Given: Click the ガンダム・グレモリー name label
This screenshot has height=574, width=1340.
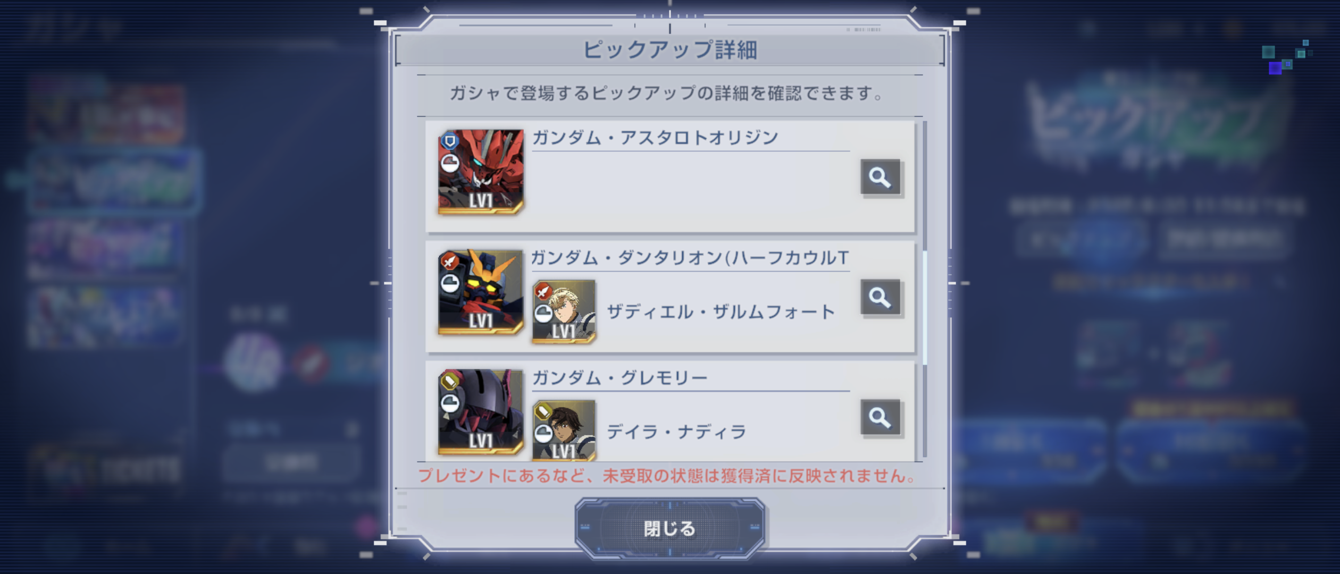Looking at the screenshot, I should [x=620, y=378].
